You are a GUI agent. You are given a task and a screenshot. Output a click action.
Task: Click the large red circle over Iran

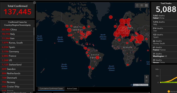point(140,38)
